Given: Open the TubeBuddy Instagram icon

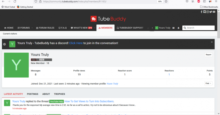Looking at the screenshot, I should tap(207, 12).
